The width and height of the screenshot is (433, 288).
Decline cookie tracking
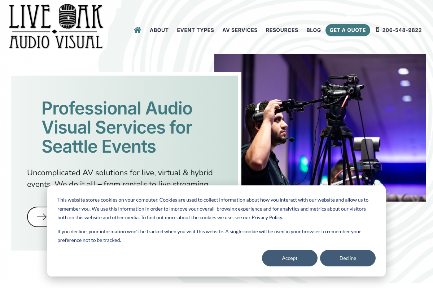347,258
